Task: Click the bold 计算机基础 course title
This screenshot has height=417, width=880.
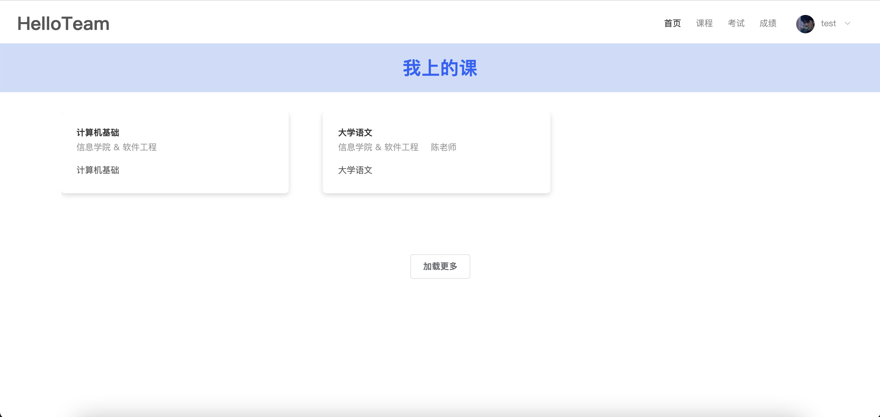Action: pos(98,132)
